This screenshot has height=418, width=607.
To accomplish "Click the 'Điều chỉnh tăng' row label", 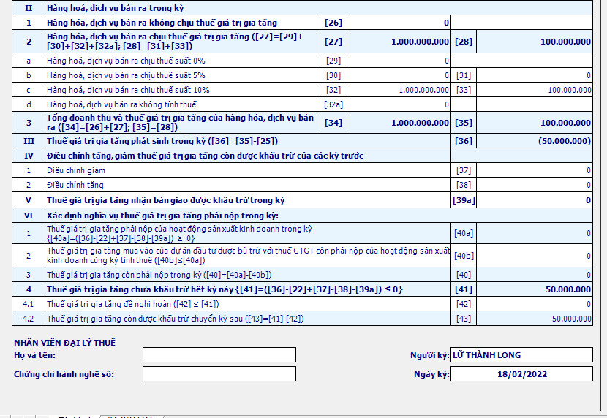I will tap(75, 185).
